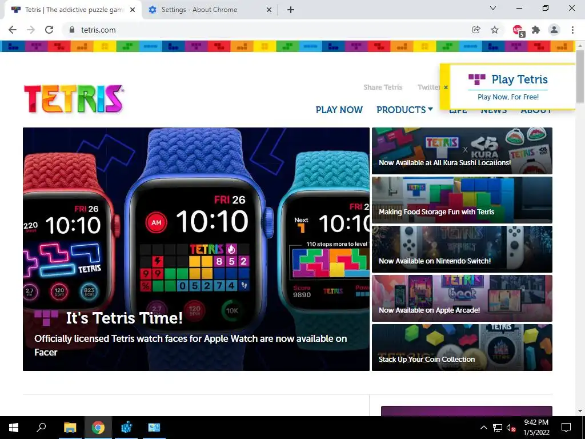Close the Play Tetris popup
The image size is (585, 439).
[x=446, y=87]
